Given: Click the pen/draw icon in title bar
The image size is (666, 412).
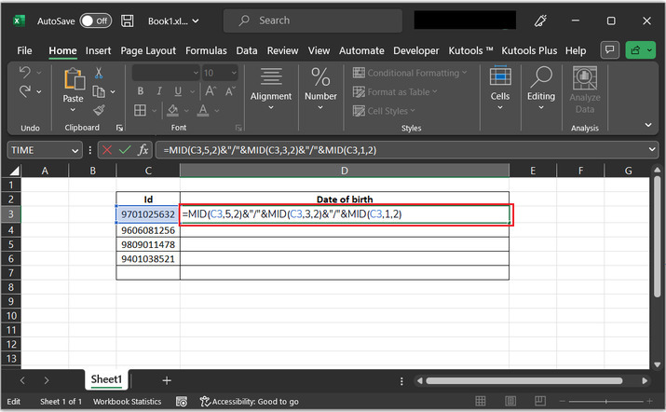Looking at the screenshot, I should pos(540,21).
